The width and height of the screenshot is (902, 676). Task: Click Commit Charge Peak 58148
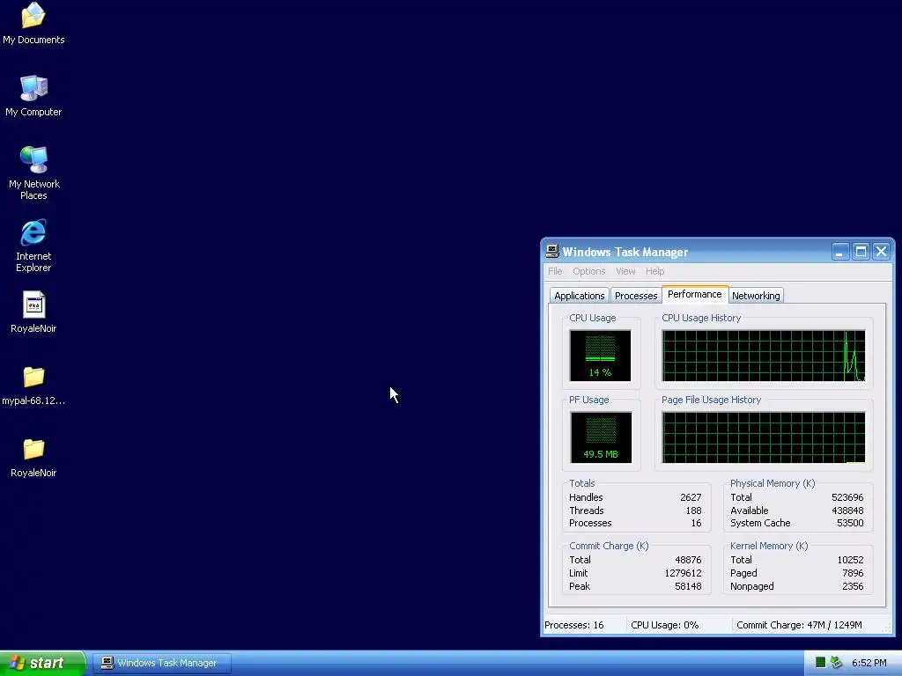pyautogui.click(x=688, y=586)
